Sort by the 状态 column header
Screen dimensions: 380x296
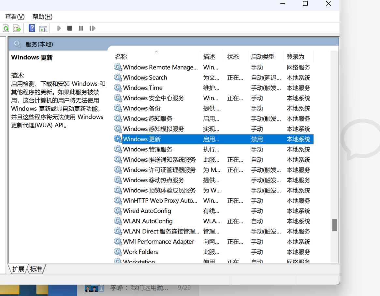236,57
